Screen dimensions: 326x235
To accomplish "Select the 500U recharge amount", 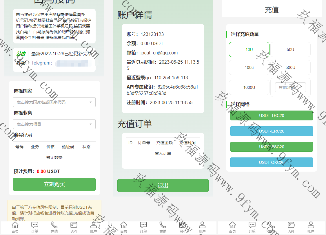I will (x=290, y=67).
